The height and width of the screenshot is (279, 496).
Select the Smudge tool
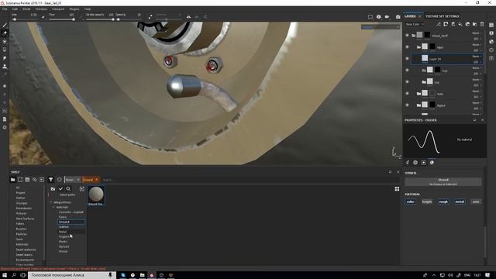(x=5, y=58)
